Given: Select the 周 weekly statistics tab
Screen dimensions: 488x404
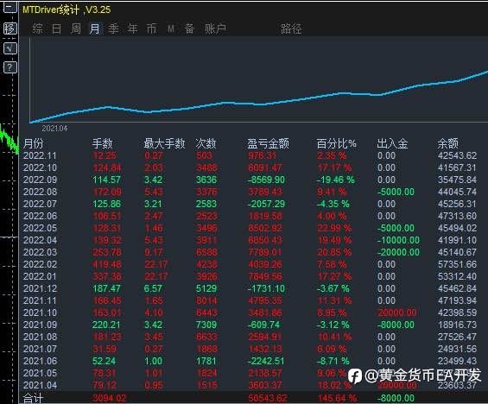Looking at the screenshot, I should coord(76,28).
